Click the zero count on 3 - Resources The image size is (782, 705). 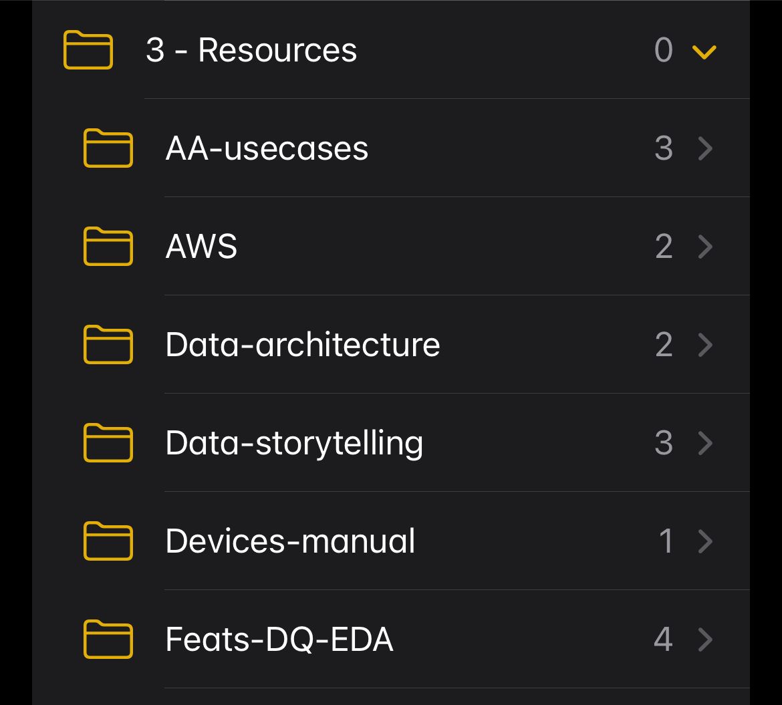(x=664, y=50)
